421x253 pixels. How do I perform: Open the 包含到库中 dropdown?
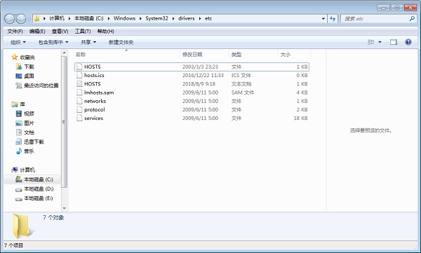click(53, 42)
